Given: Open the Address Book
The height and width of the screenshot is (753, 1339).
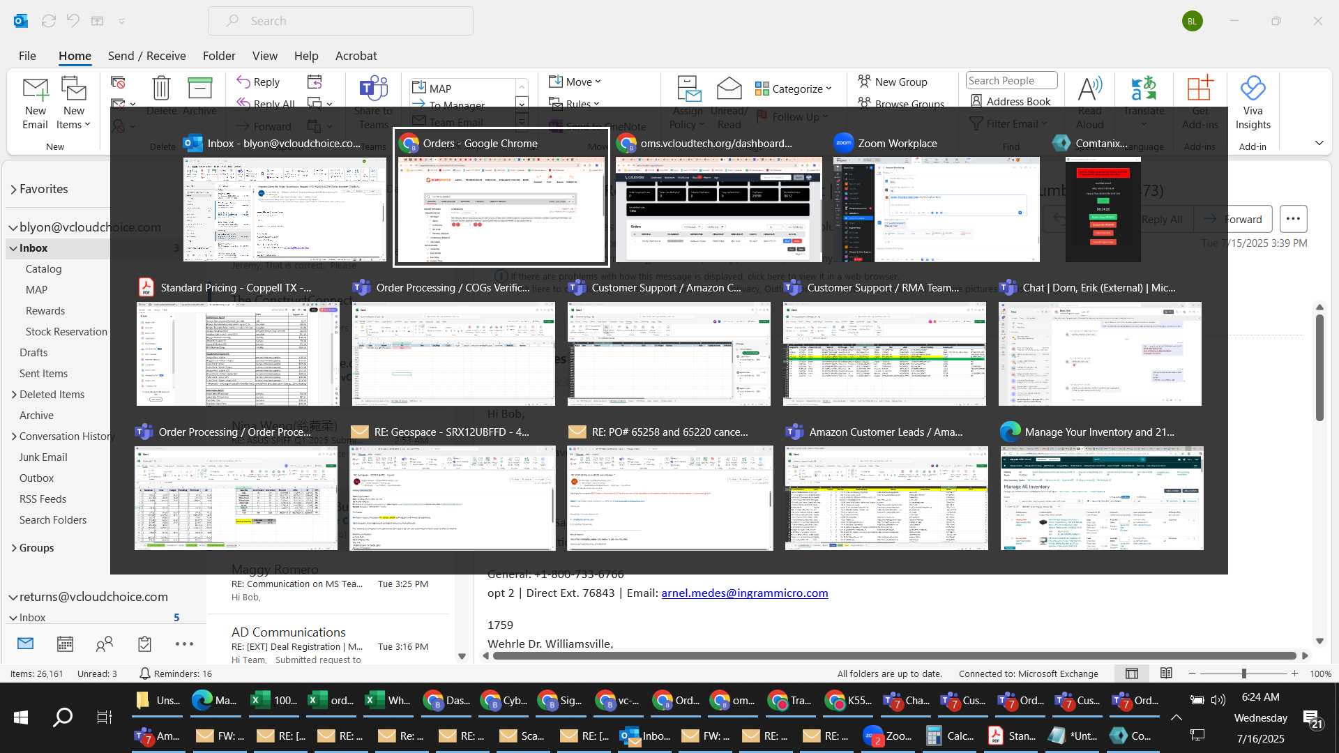Looking at the screenshot, I should click(1011, 101).
